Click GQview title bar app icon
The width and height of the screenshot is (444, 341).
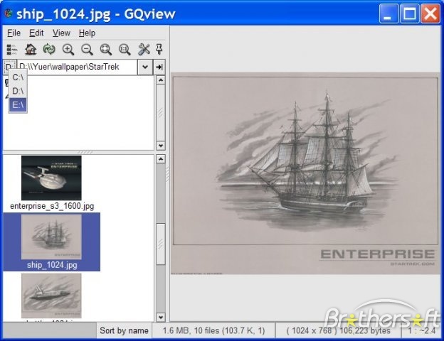pos(9,13)
